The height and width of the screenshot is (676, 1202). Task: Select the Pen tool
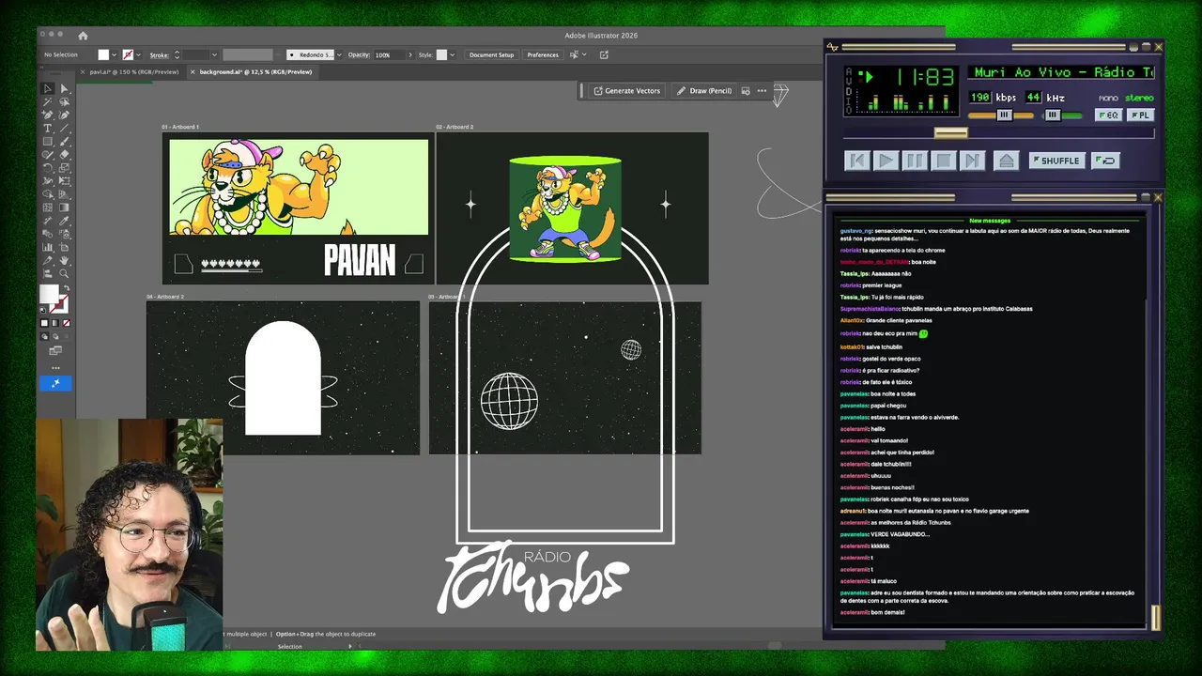pos(47,114)
